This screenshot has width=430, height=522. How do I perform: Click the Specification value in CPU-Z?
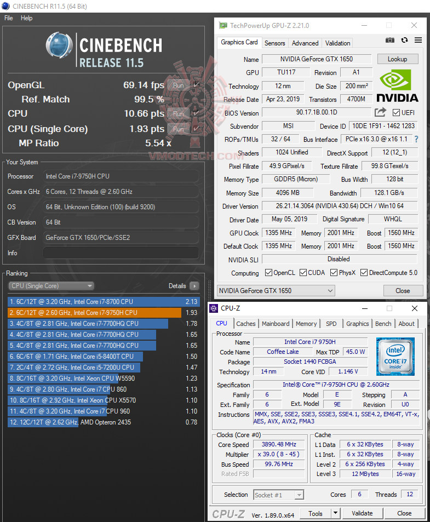pos(336,385)
